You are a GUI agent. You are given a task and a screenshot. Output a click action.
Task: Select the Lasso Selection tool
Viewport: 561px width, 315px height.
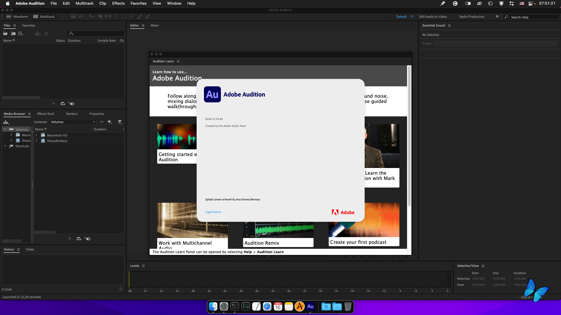pyautogui.click(x=132, y=17)
